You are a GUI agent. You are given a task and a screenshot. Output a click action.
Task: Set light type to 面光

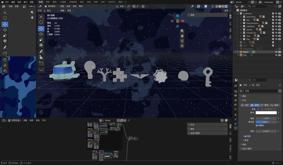coord(275,105)
